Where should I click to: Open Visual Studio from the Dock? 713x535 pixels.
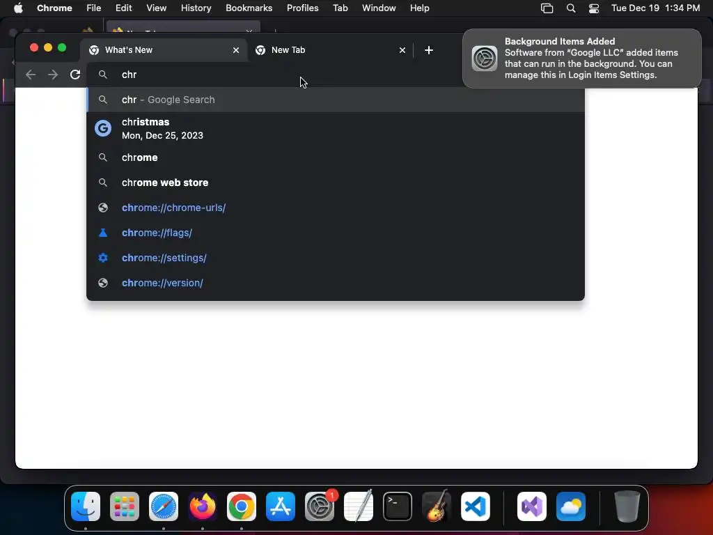532,506
